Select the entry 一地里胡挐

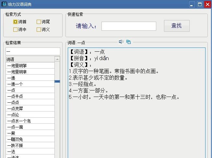[x=30, y=66]
